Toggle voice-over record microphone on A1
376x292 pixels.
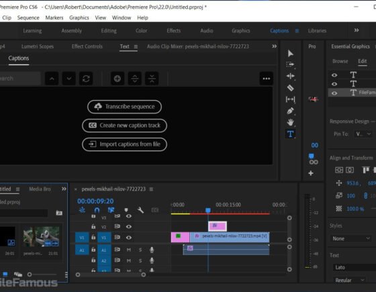152,250
